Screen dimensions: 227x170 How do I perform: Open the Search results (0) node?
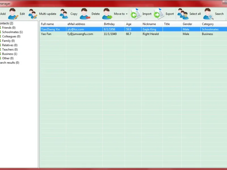click(10, 63)
